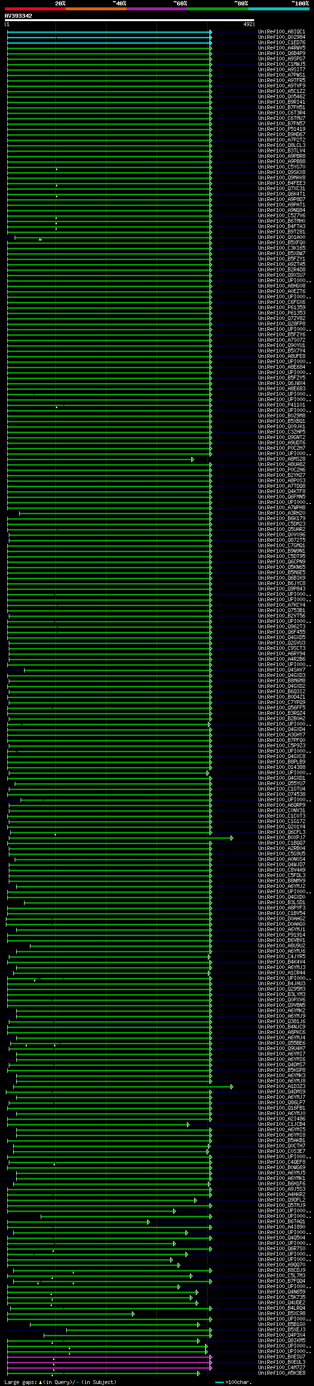
Task: Select the UniRef100_A9TFR5 label
Action: pos(282,80)
